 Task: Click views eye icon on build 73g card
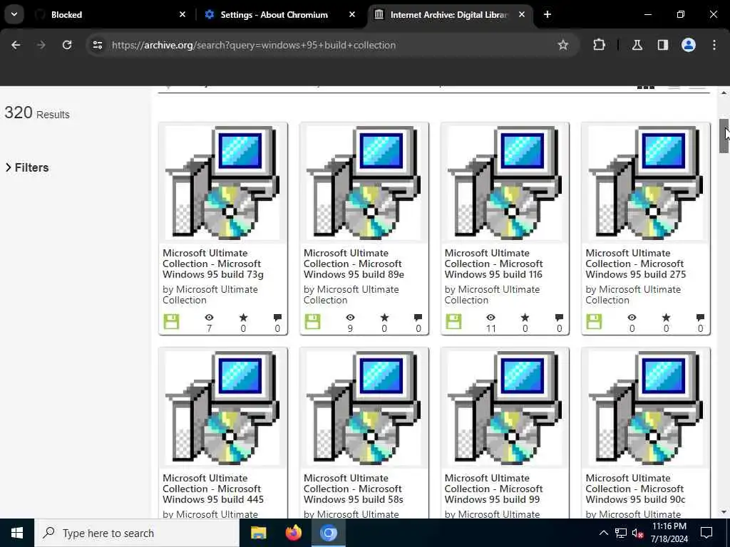click(209, 317)
